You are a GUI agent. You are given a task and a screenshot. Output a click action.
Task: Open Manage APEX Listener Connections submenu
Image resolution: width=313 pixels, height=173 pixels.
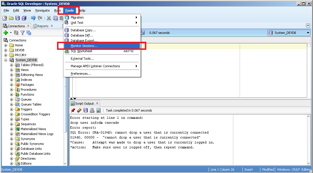point(102,66)
